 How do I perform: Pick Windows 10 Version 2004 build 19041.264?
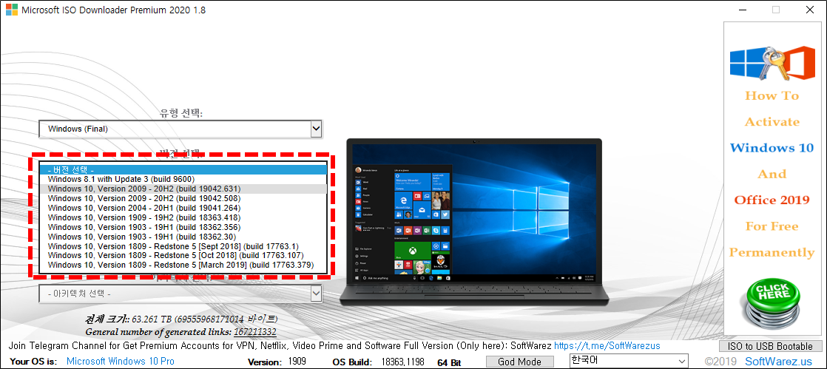183,208
